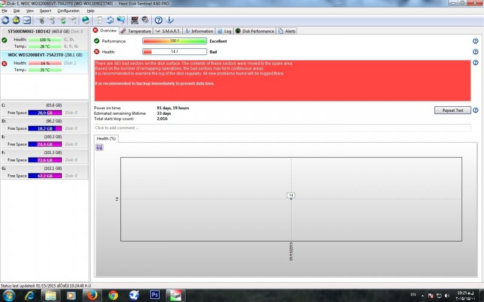Click the taskbar clock showing 10:25
The image size is (484, 302).
[x=465, y=295]
